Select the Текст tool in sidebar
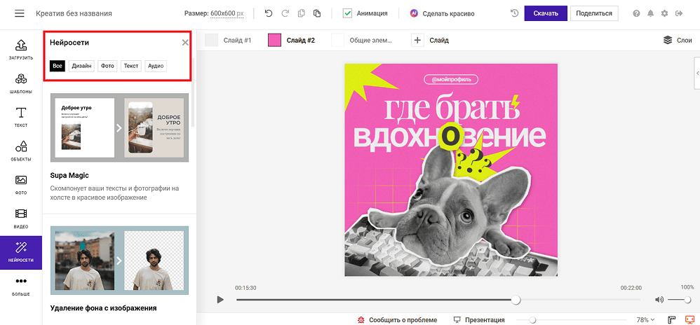Screen dimensions: 700x325 pos(21,117)
